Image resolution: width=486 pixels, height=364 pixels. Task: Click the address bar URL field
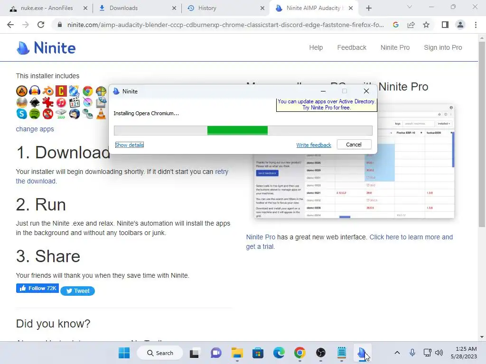point(225,25)
